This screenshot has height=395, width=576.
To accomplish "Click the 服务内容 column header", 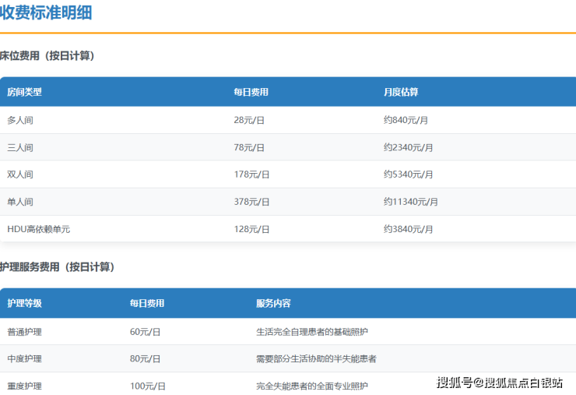I will pos(273,303).
